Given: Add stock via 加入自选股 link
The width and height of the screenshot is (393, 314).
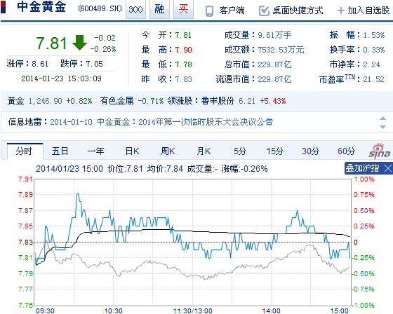Looking at the screenshot, I should click(368, 11).
